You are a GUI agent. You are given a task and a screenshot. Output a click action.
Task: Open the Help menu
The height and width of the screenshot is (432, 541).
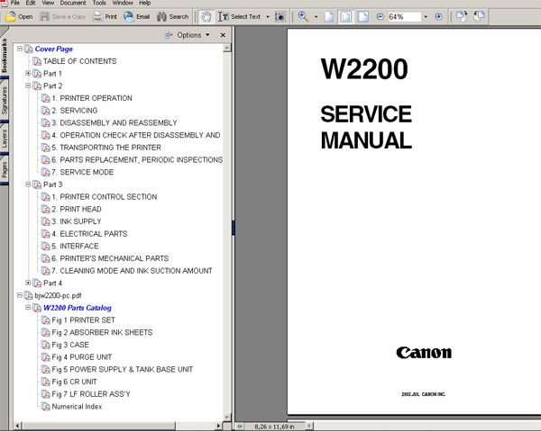click(145, 3)
